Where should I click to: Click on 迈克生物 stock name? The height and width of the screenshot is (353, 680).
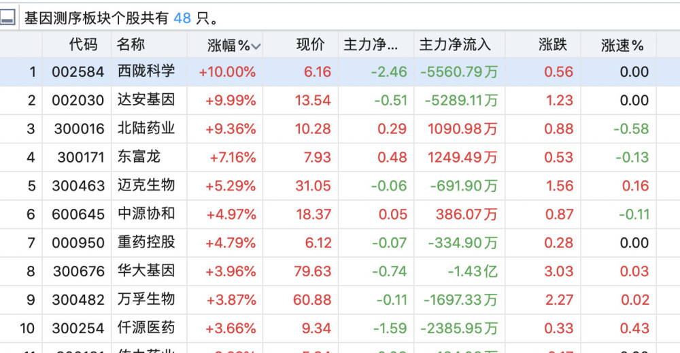pos(146,185)
